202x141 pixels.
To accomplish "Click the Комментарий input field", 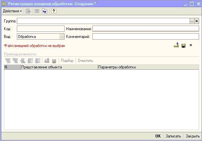I will pos(145,37).
